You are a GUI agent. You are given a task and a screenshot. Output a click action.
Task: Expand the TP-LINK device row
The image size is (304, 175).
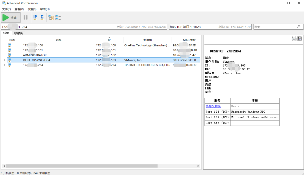pyautogui.click(x=4, y=65)
